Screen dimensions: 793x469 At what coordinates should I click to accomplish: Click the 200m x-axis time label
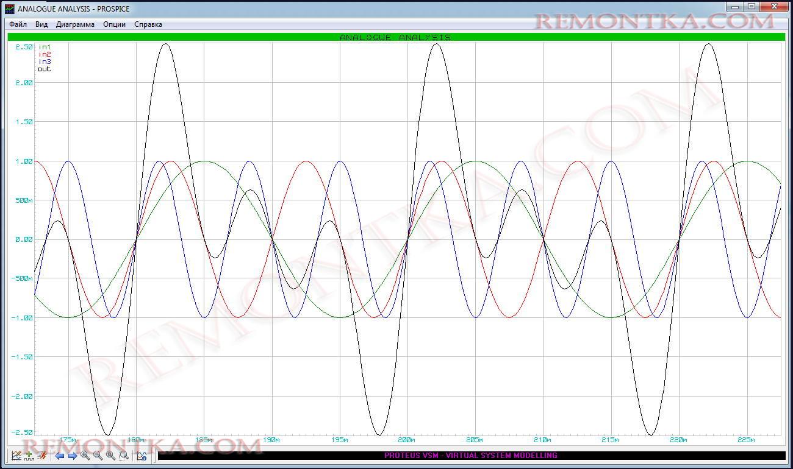click(x=406, y=440)
